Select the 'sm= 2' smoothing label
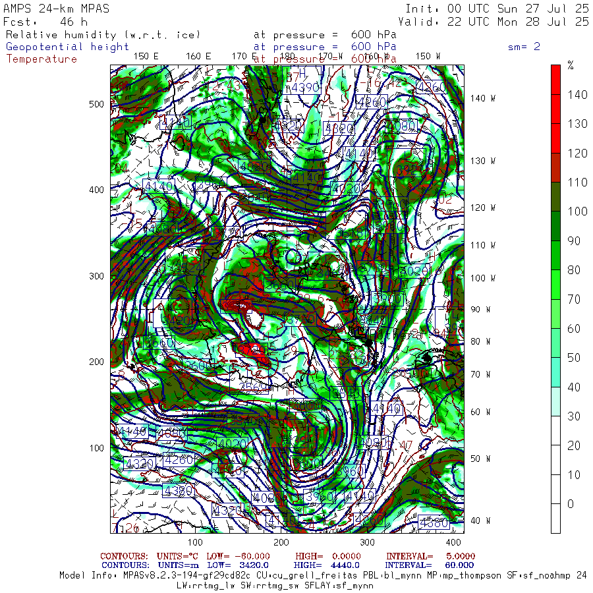Image resolution: width=593 pixels, height=593 pixels. pos(524,47)
